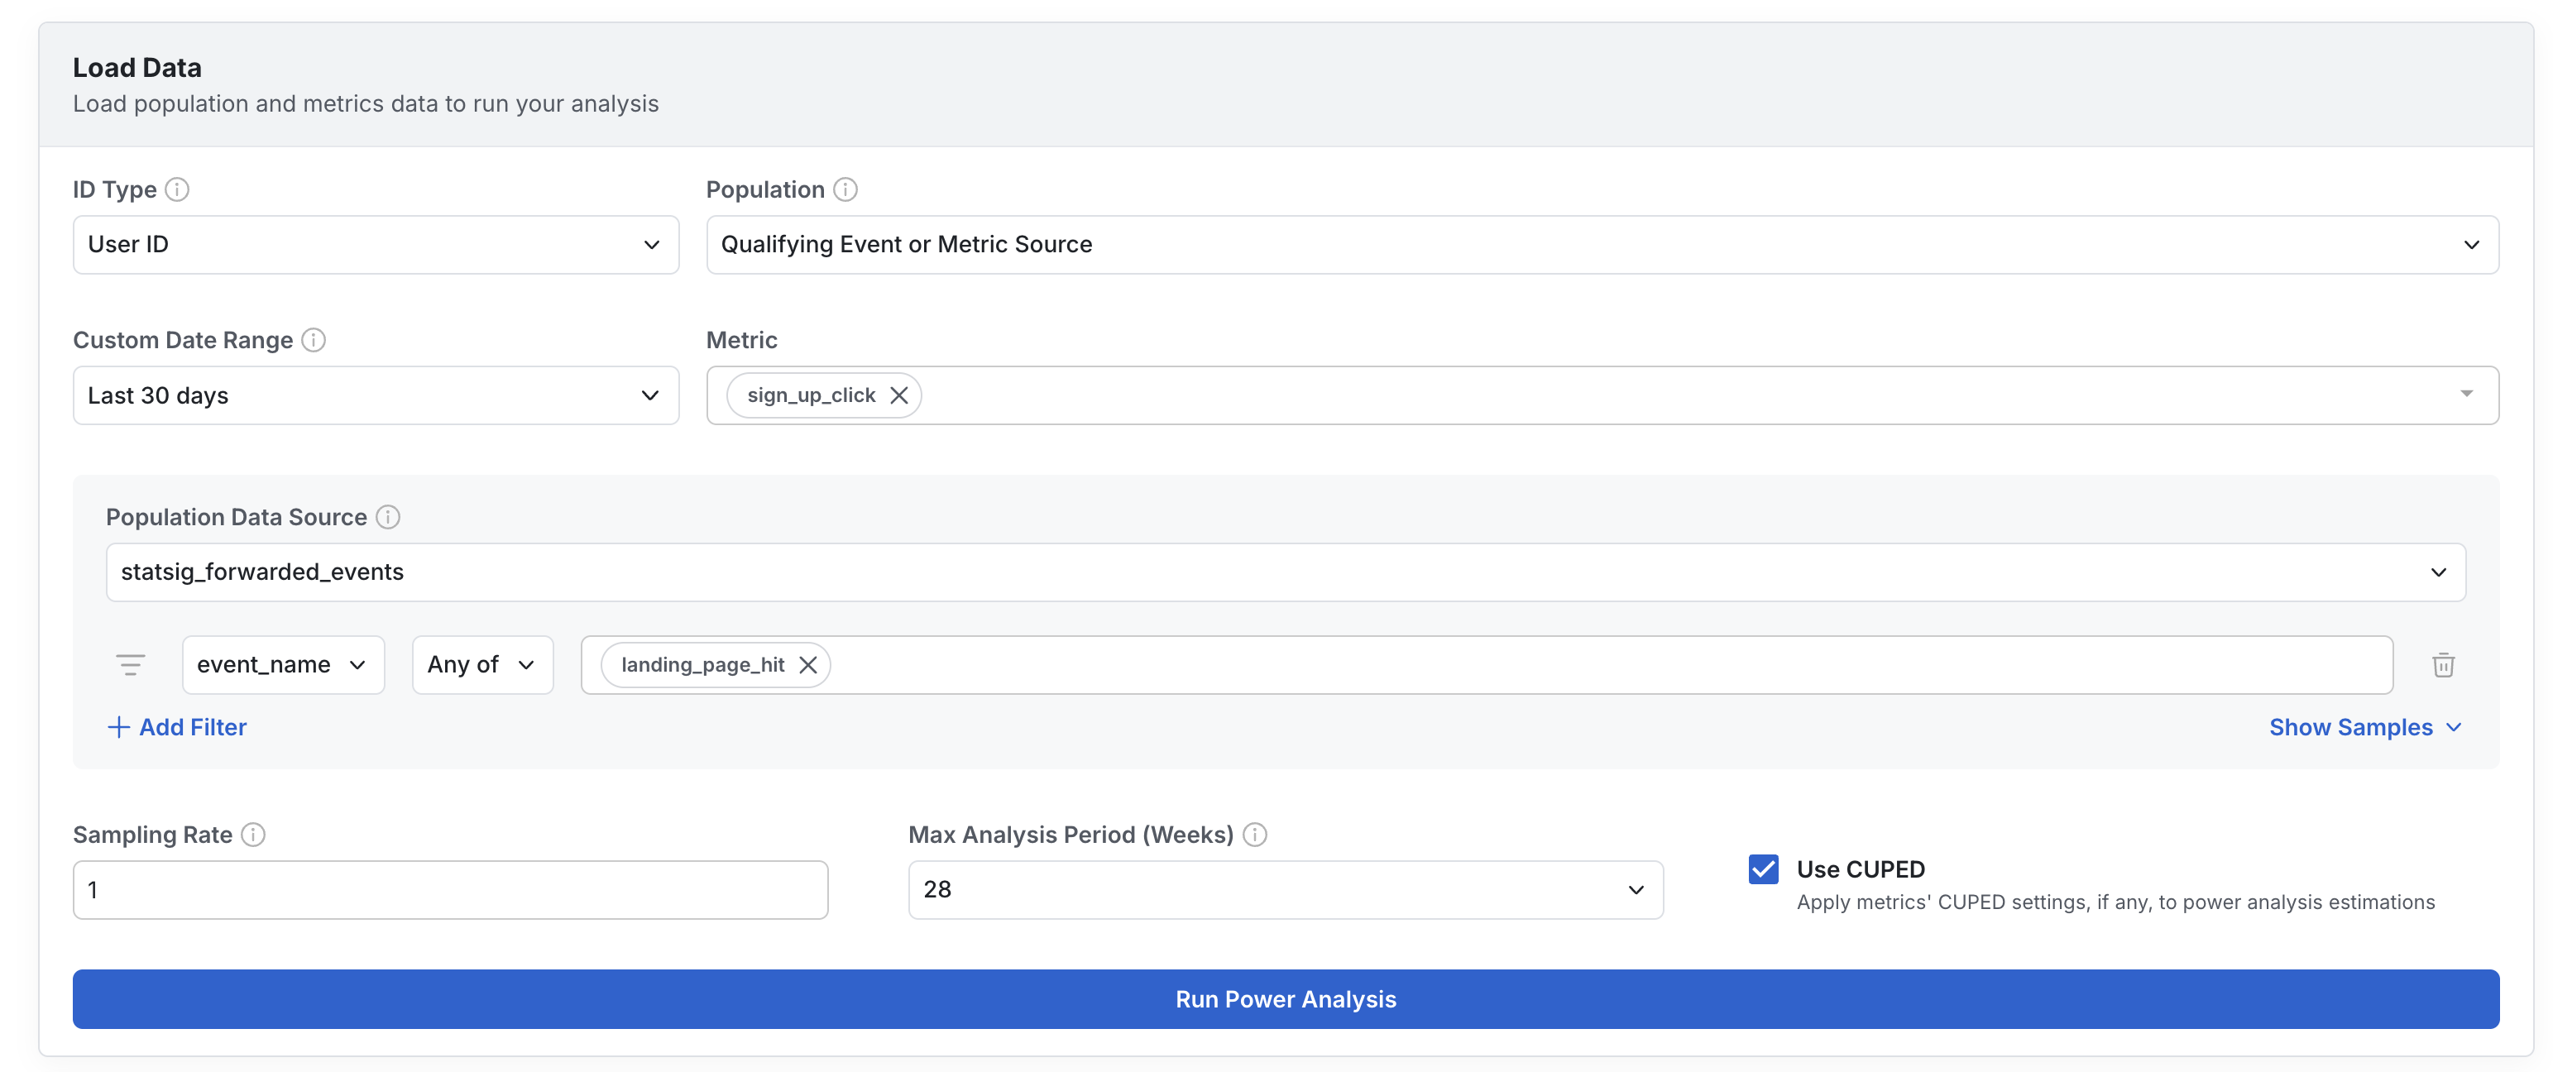Click the Sampling Rate info icon

point(254,835)
